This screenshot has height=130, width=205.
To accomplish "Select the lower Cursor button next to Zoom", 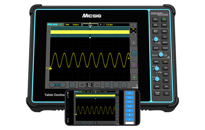I will click(165, 48).
